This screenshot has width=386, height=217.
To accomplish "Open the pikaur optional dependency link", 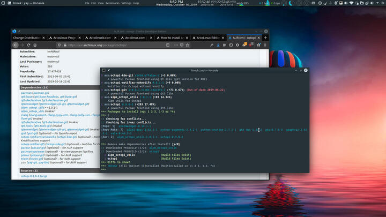I will click(x=25, y=155).
